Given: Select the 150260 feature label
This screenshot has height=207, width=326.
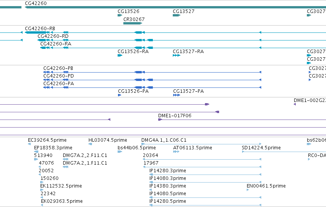Looking at the screenshot, I should [49, 178].
